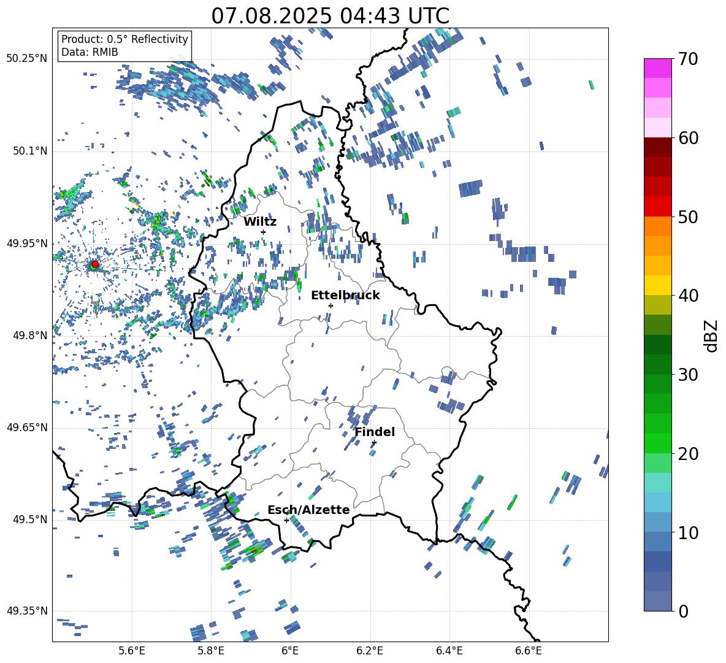
Task: Click the 5.6°E longitude label
Action: tap(132, 651)
